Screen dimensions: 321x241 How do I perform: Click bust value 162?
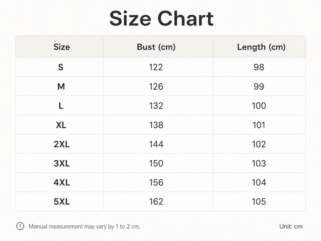point(156,202)
